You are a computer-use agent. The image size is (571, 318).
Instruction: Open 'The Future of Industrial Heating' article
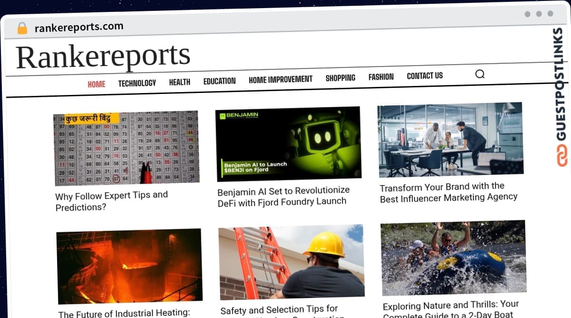click(124, 313)
